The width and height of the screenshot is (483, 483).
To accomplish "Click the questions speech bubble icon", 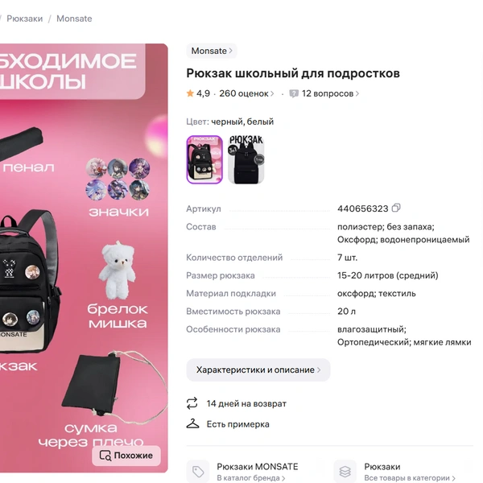I will tap(294, 93).
